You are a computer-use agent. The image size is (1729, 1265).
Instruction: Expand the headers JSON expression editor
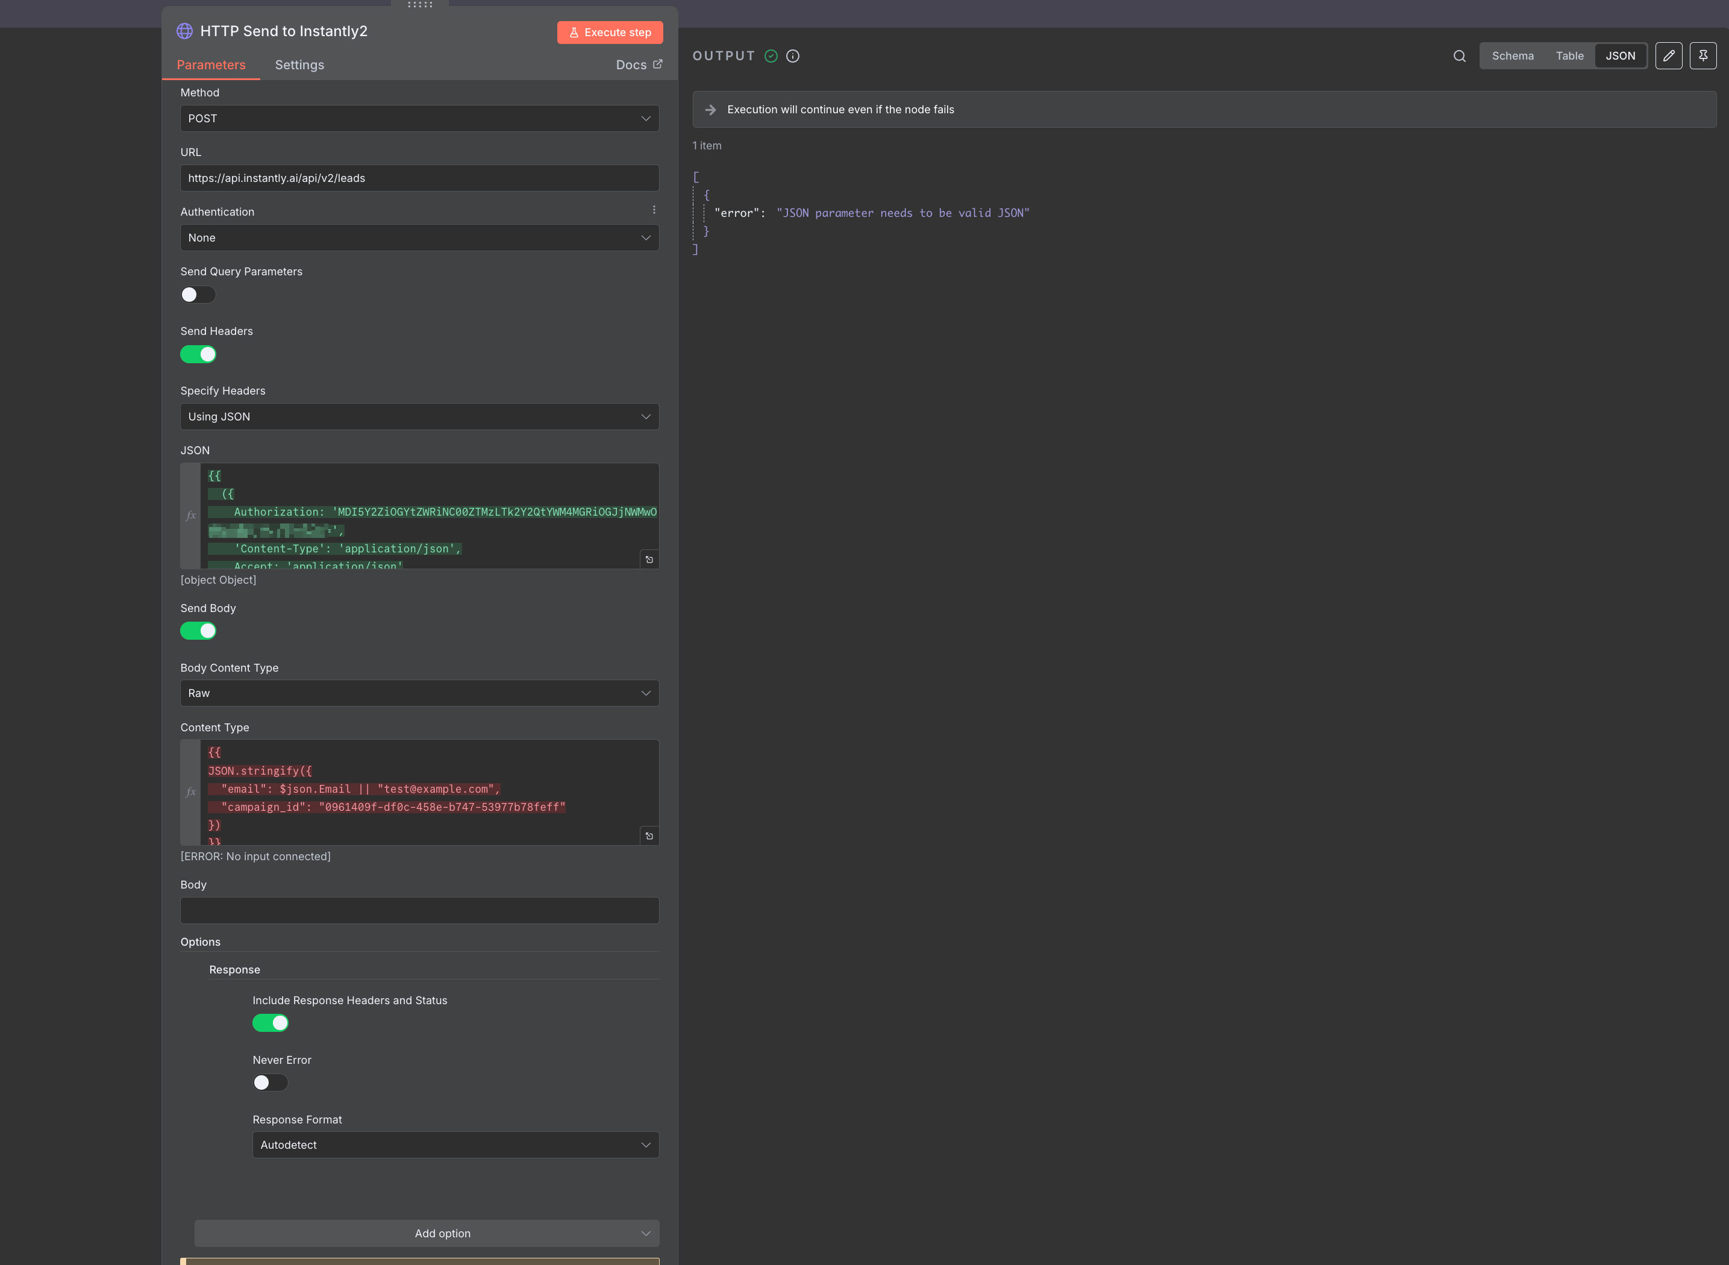(649, 560)
